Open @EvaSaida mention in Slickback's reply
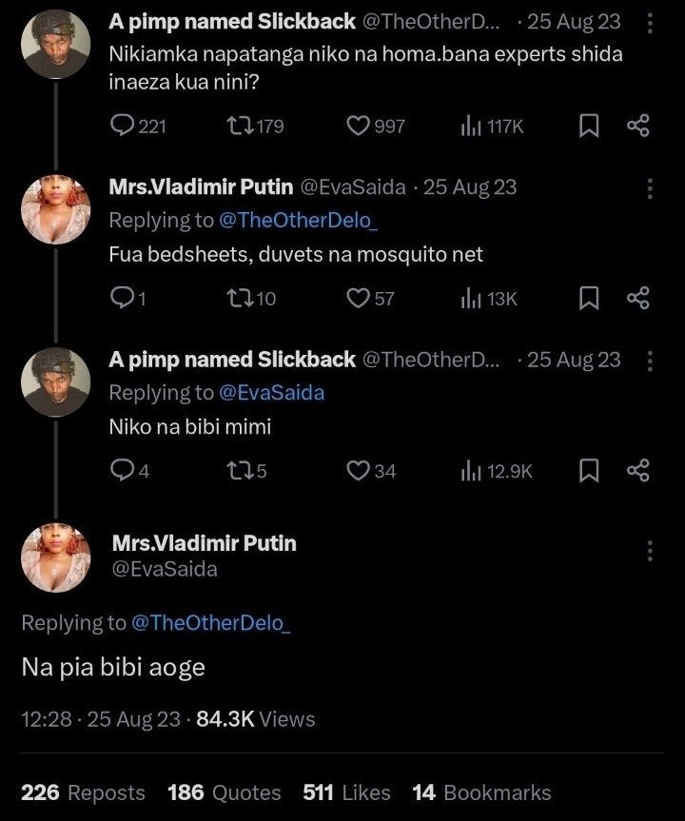 click(271, 393)
